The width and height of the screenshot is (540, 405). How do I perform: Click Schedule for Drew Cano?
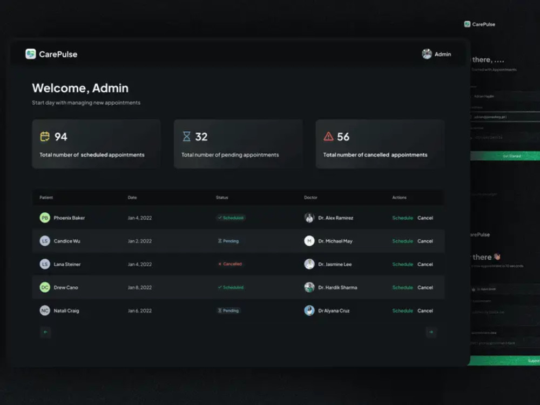point(402,288)
